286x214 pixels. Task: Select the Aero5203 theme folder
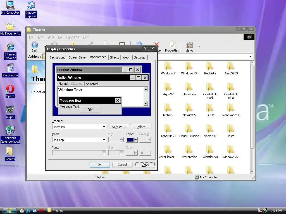click(x=231, y=68)
